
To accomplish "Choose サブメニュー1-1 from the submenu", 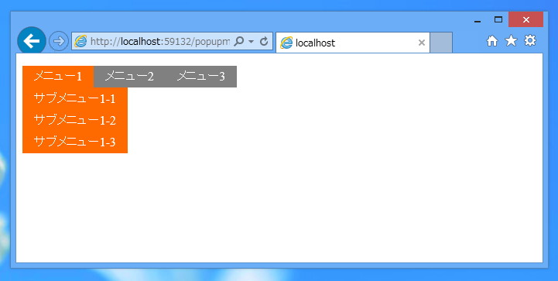I will [75, 98].
